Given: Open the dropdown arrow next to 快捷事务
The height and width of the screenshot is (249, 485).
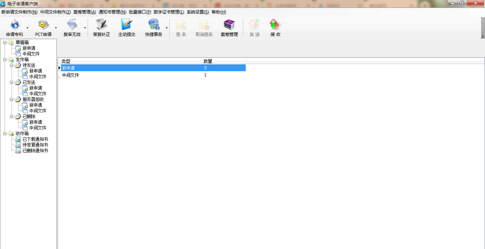Looking at the screenshot, I should click(x=167, y=28).
